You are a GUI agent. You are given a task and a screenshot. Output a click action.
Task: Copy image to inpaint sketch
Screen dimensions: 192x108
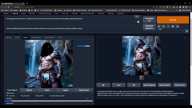pos(84,90)
